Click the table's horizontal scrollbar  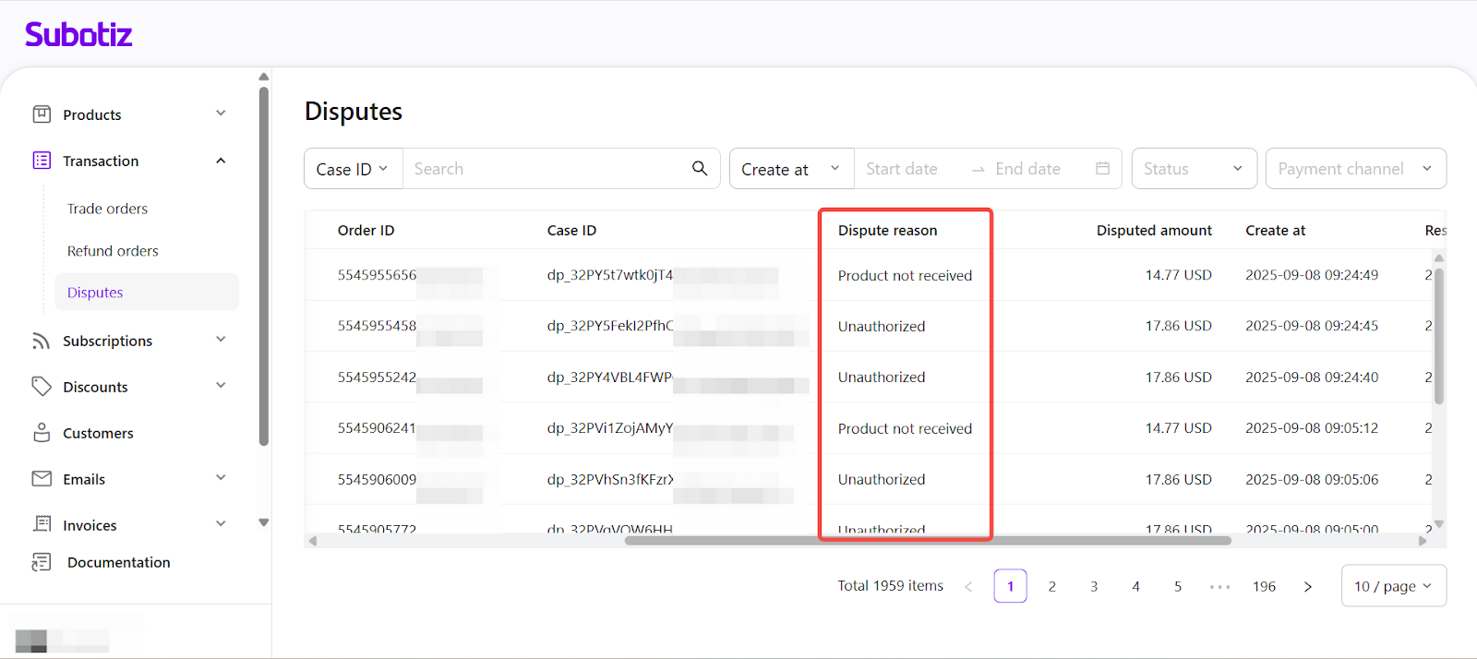click(927, 541)
